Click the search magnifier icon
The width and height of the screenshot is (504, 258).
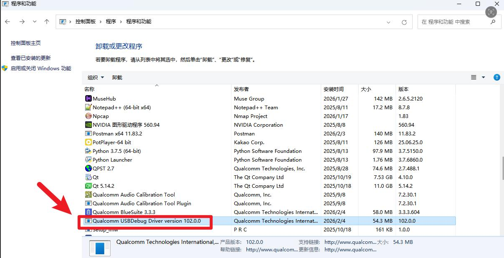click(493, 22)
